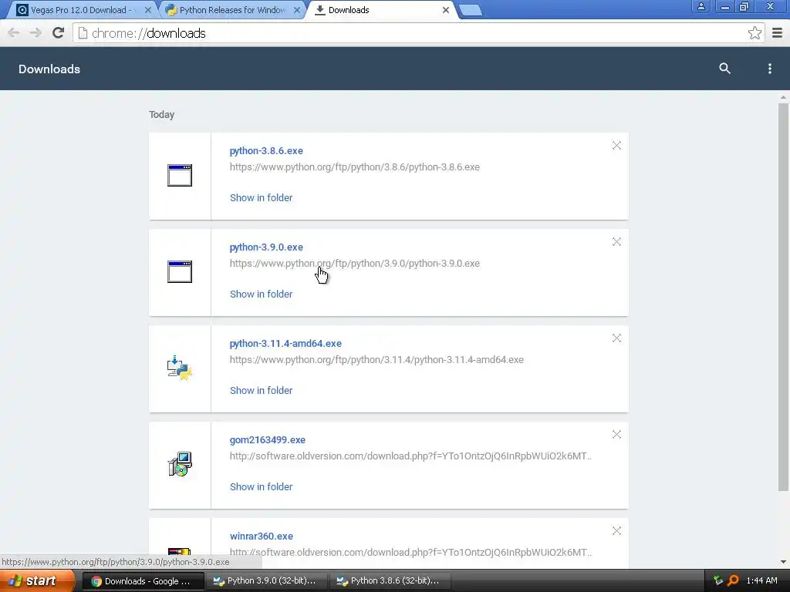This screenshot has width=790, height=592.
Task: Open the Windows Start menu
Action: (x=37, y=581)
